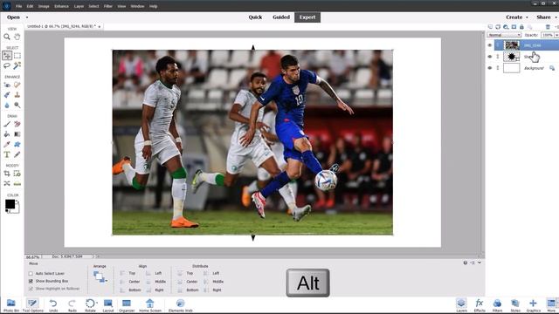The image size is (559, 314).
Task: Select the Rectangular Marquee tool
Action: tap(17, 56)
